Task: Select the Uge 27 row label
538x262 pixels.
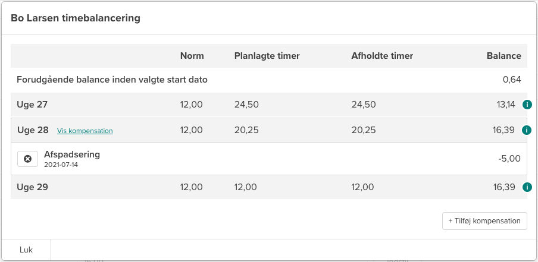Action: (32, 105)
